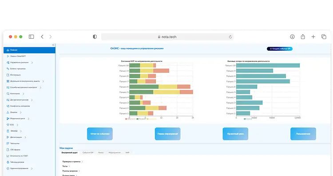Click the Отчет по событиям button
Image resolution: width=333 pixels, height=176 pixels.
tap(100, 134)
